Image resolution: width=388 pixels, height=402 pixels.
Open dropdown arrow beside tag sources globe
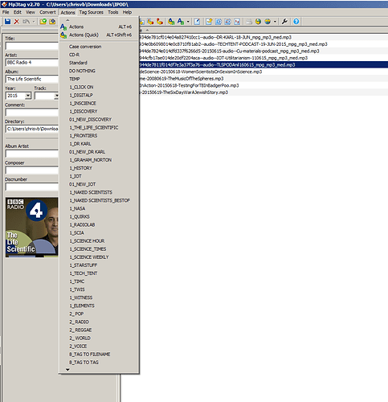point(275,22)
